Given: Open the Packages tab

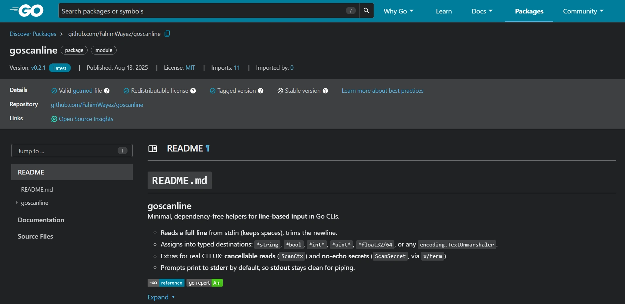Looking at the screenshot, I should click(x=529, y=11).
